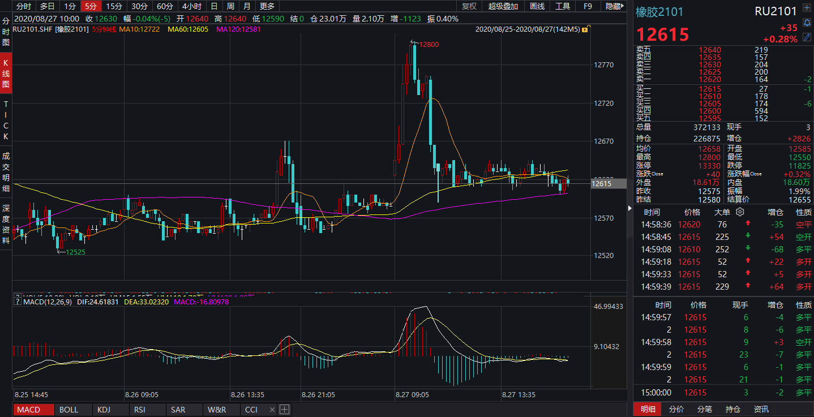Click the 12615 current price axis tag
This screenshot has height=417, width=814.
pyautogui.click(x=609, y=183)
